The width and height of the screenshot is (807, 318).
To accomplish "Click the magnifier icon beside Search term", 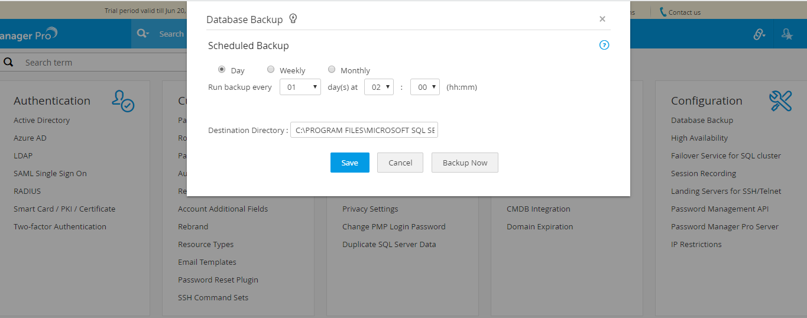I will coord(9,62).
